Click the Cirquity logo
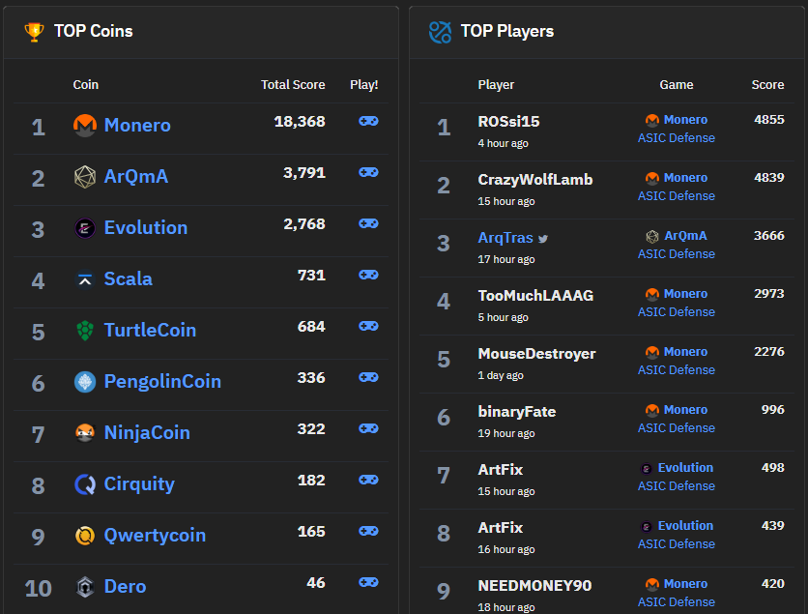808x614 pixels. [x=85, y=484]
